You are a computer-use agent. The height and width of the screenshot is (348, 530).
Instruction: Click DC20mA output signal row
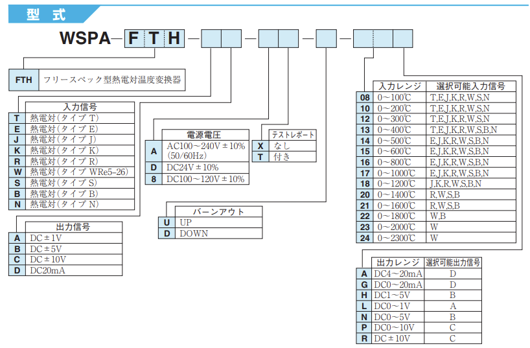tap(65, 270)
